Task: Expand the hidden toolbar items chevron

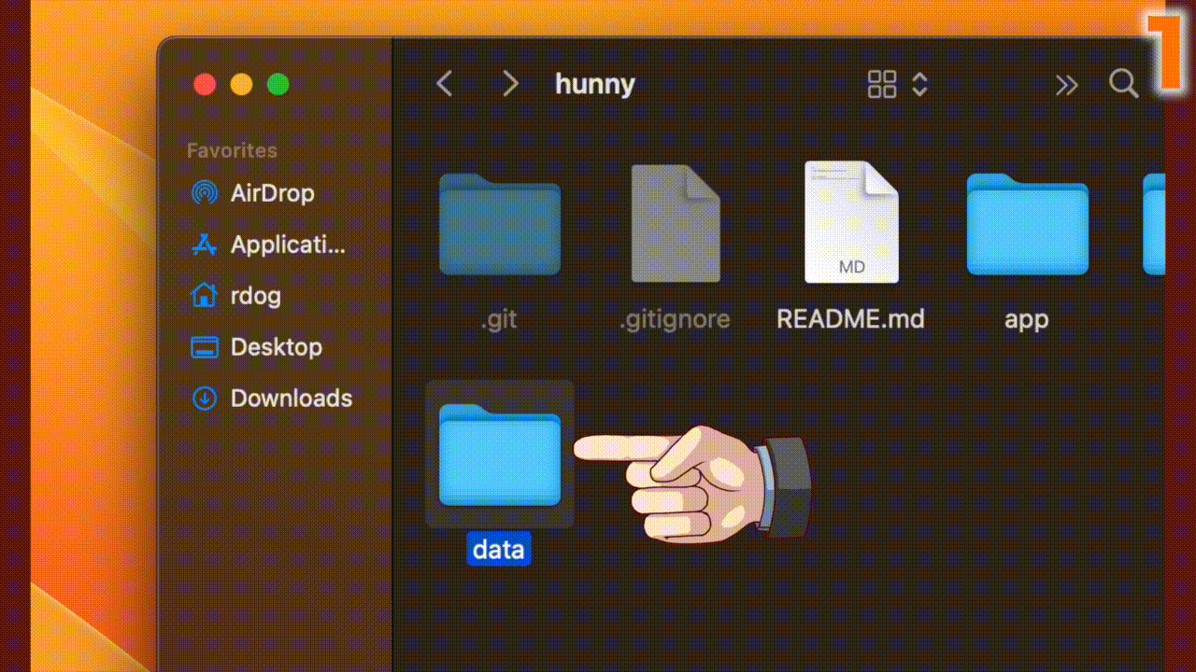Action: pos(1067,84)
